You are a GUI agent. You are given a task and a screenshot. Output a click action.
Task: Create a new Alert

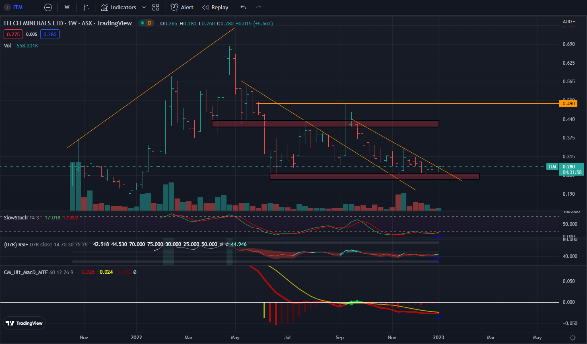[x=182, y=7]
